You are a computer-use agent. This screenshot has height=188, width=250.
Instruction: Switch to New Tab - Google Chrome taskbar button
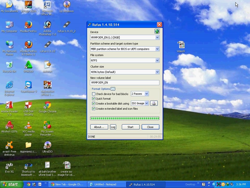[x=68, y=184]
